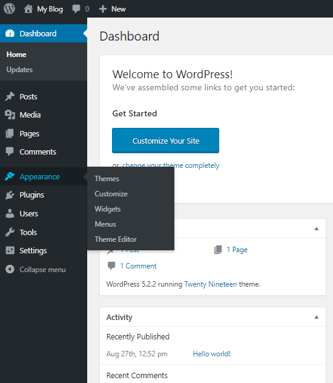The width and height of the screenshot is (333, 383).
Task: Click the home icon beside My Blog
Action: [x=28, y=9]
